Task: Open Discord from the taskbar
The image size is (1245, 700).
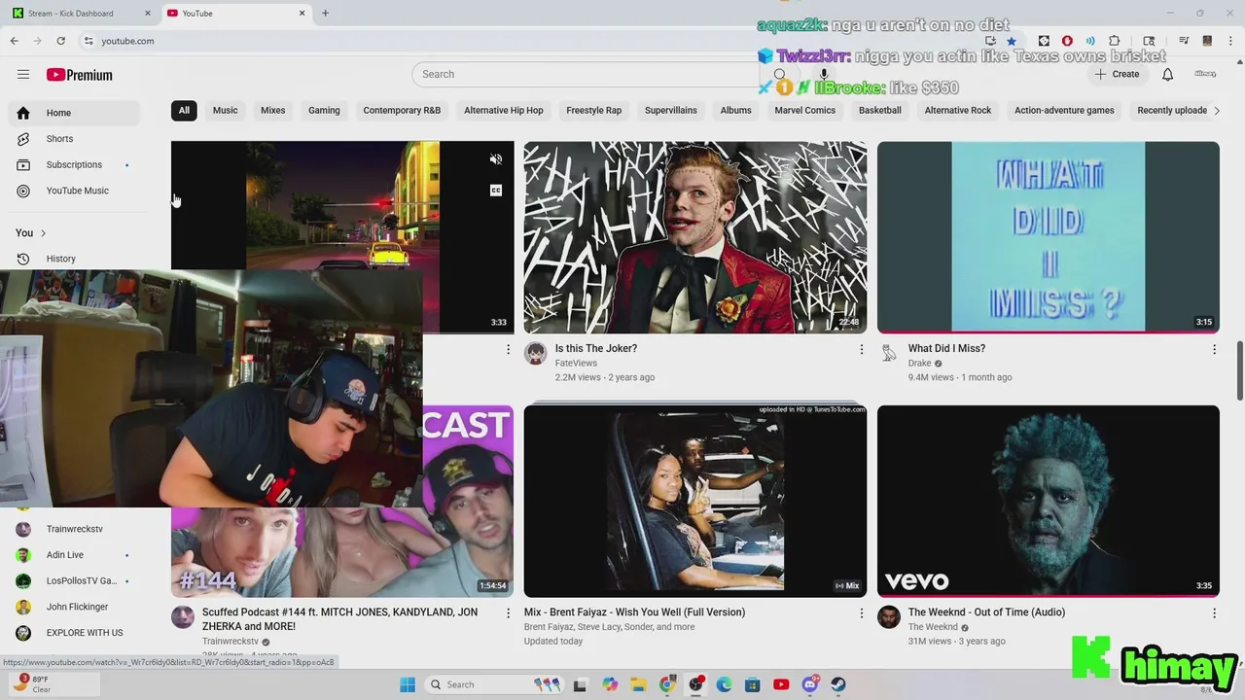Action: (x=810, y=684)
